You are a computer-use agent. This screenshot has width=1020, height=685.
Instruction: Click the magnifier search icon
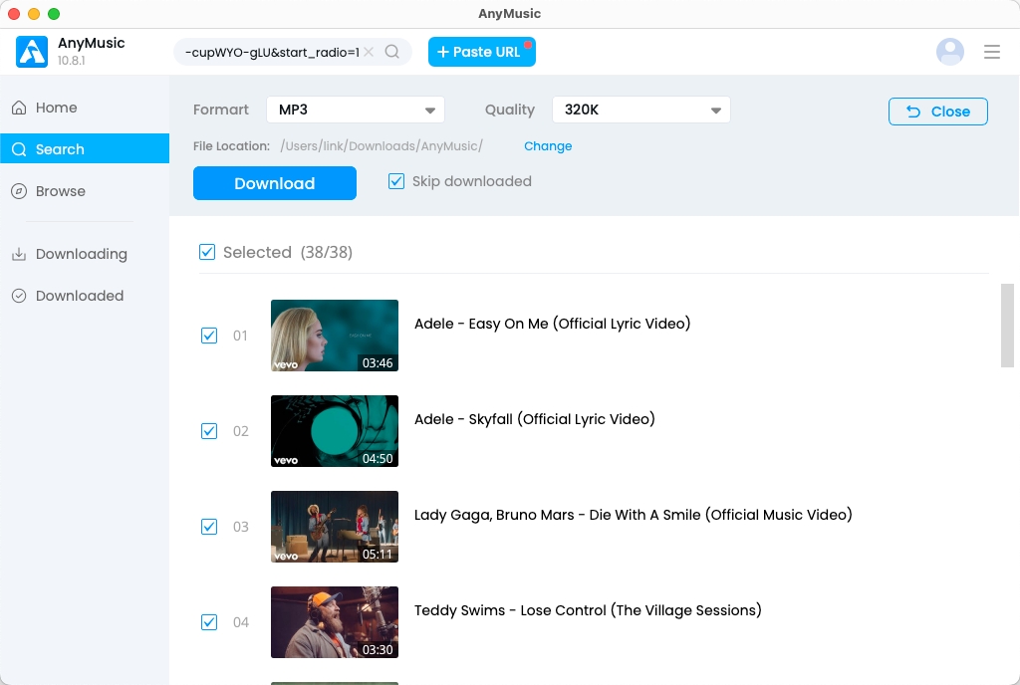(x=392, y=52)
